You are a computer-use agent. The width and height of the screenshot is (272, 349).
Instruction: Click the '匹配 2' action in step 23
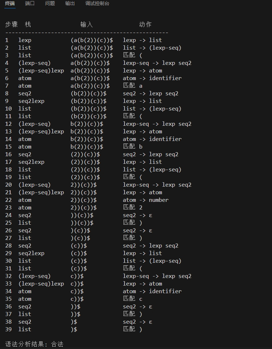133,208
